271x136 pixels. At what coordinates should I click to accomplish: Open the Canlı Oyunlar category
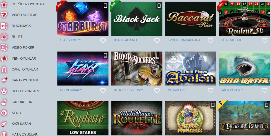pos(25,69)
